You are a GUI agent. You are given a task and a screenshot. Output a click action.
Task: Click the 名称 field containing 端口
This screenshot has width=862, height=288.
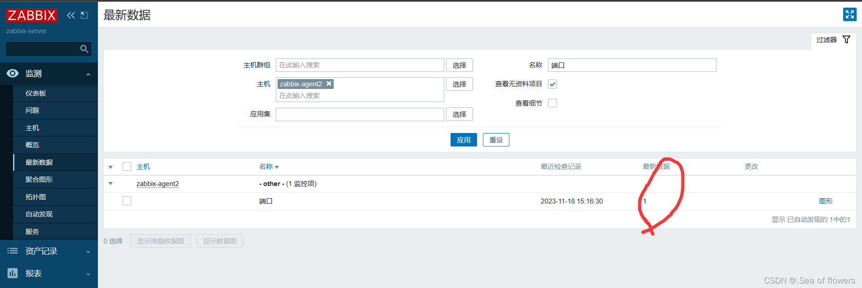(x=632, y=65)
